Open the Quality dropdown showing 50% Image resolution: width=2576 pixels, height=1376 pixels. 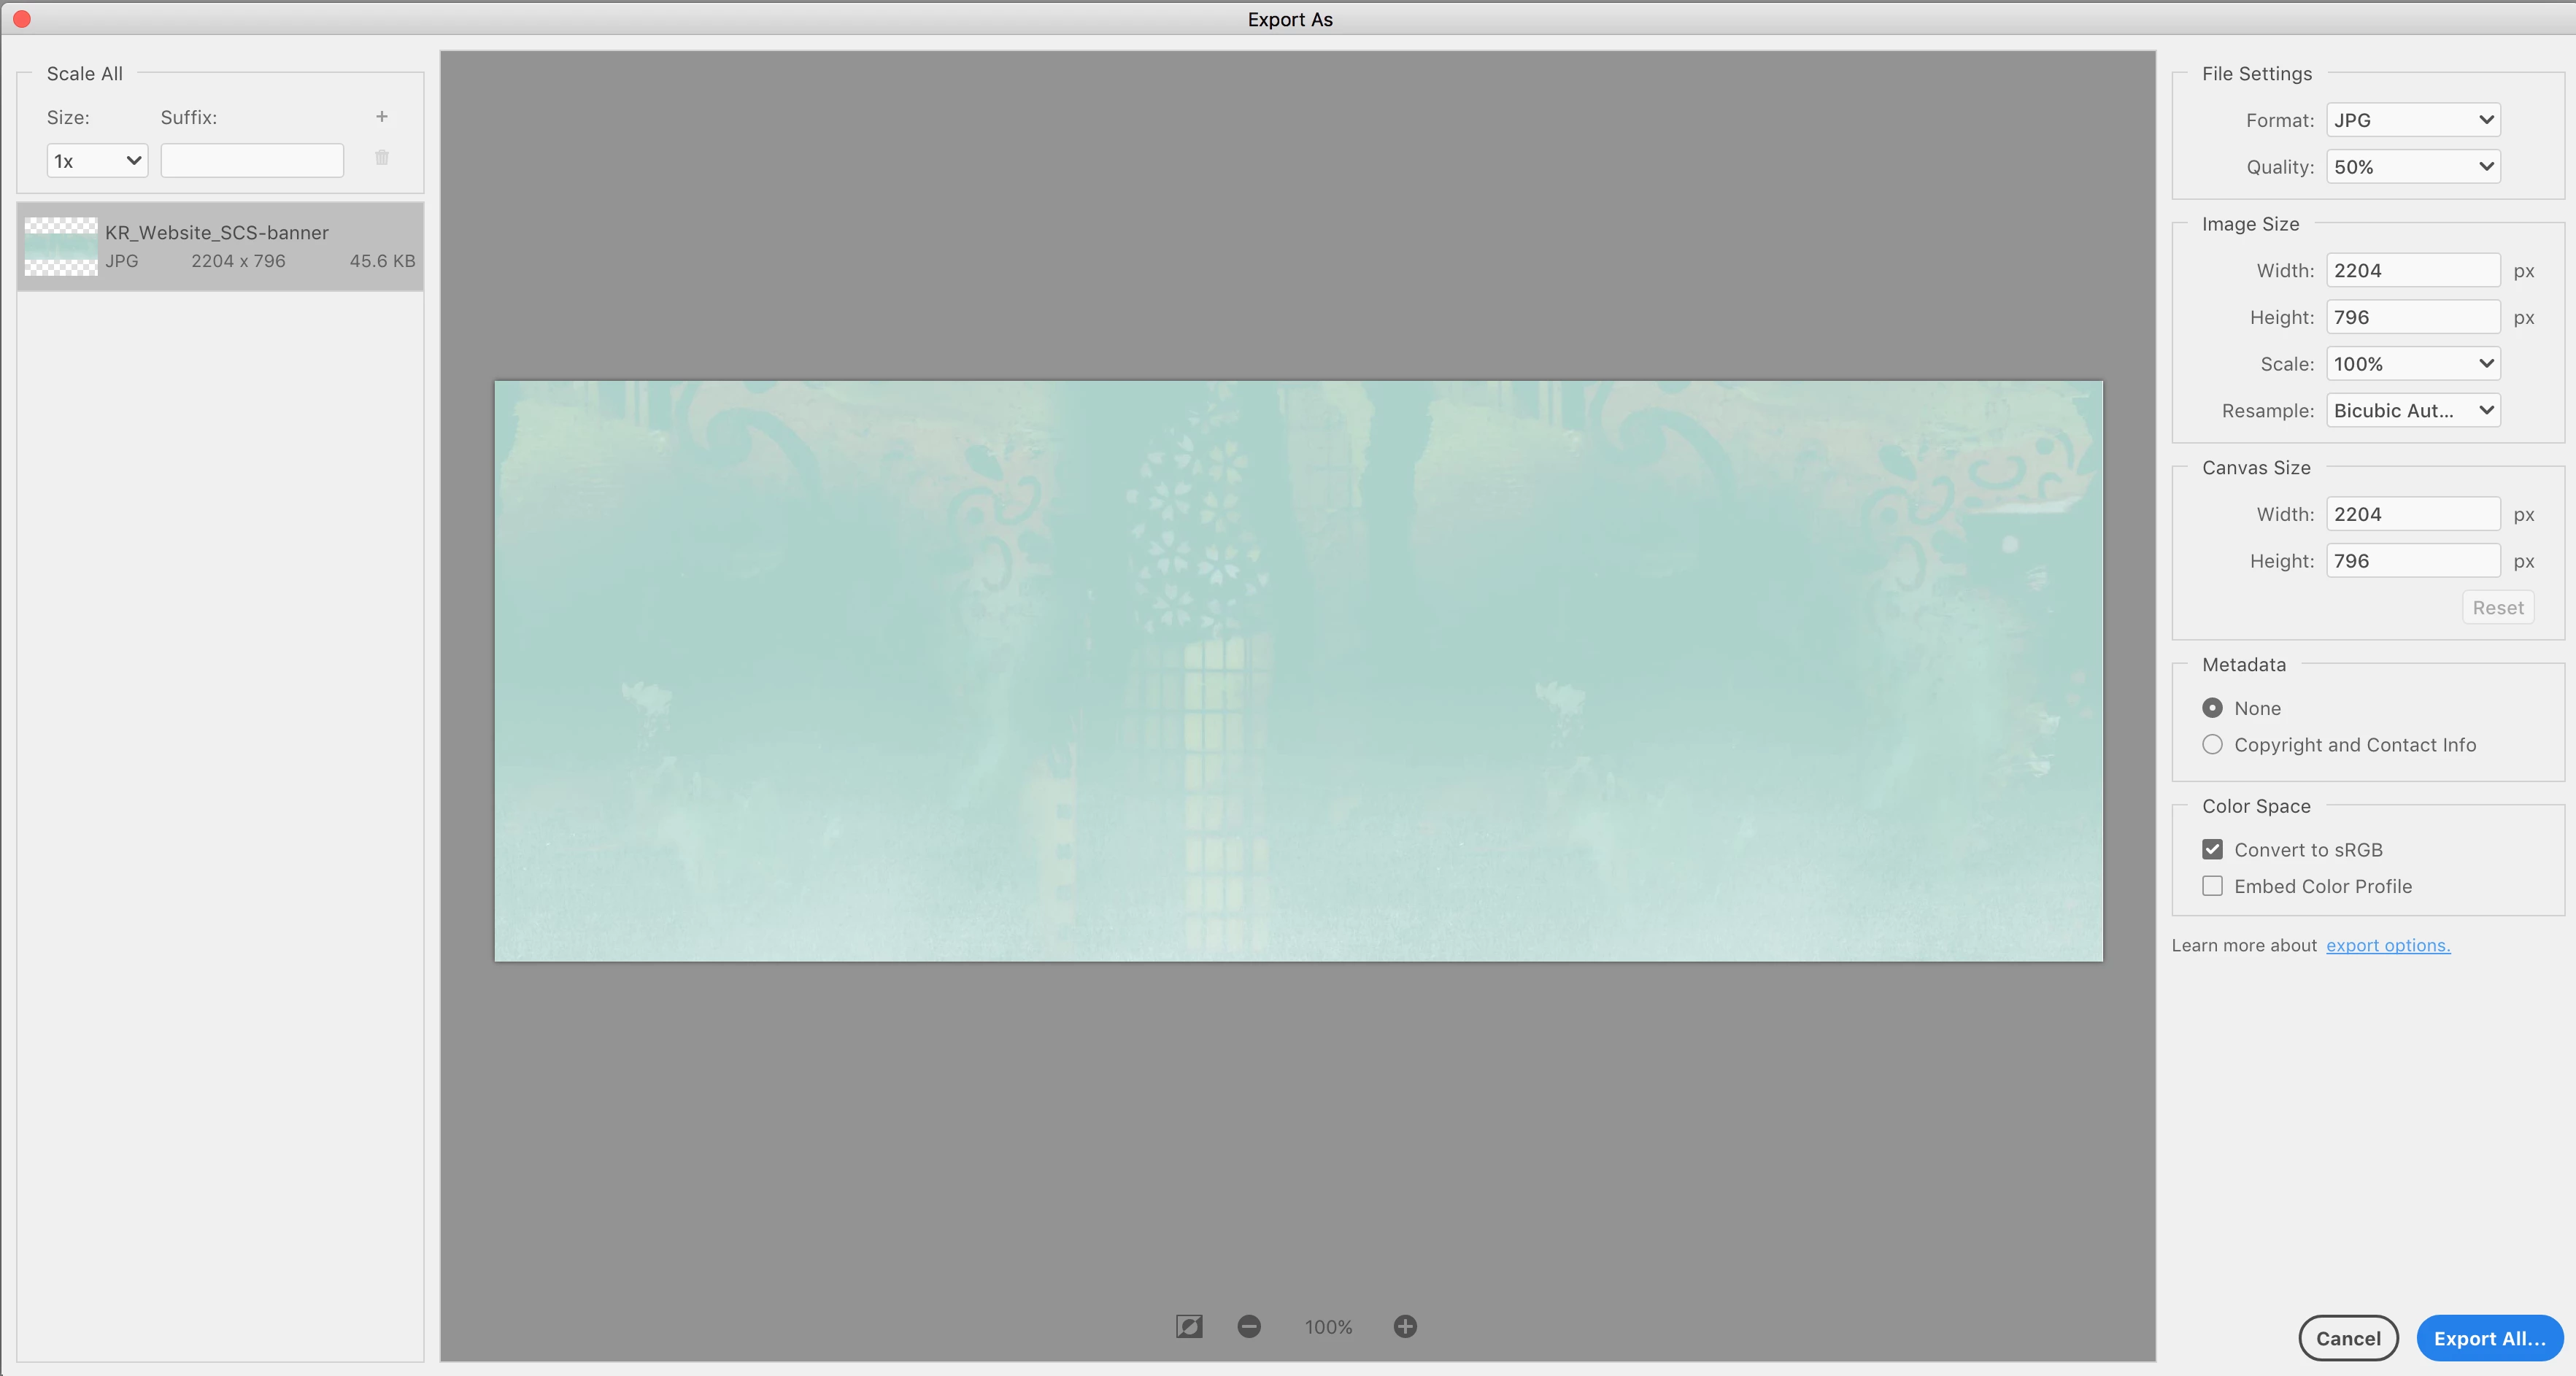(x=2412, y=167)
